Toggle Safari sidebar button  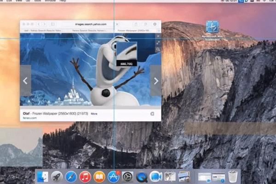pyautogui.click(x=52, y=24)
